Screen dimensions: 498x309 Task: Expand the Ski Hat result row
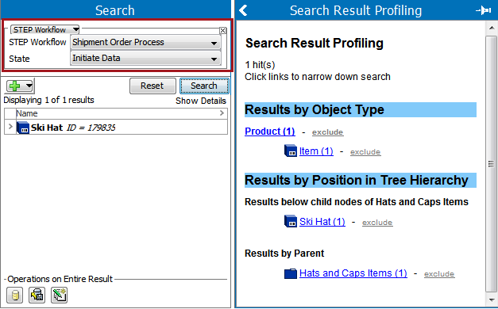[10, 127]
